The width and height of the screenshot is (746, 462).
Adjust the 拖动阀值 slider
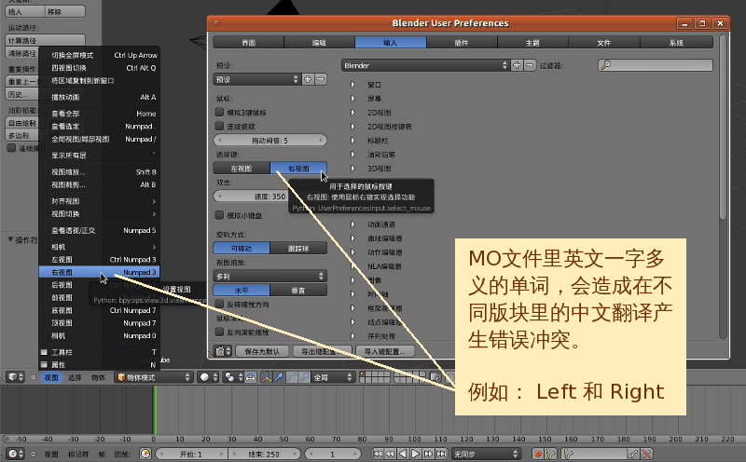point(269,141)
